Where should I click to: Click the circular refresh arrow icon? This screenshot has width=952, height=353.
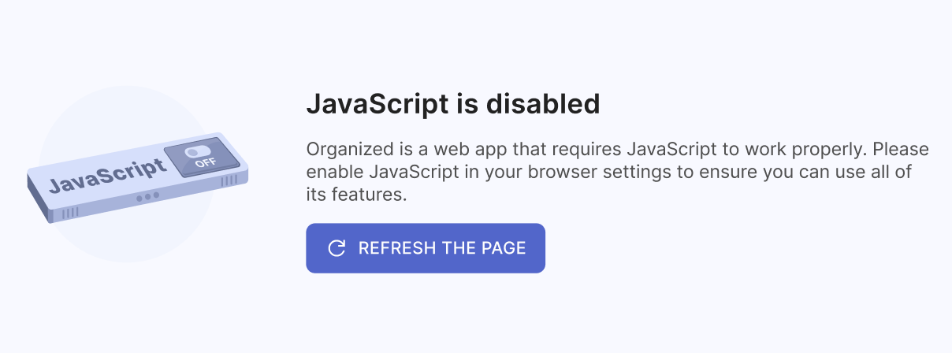point(337,248)
